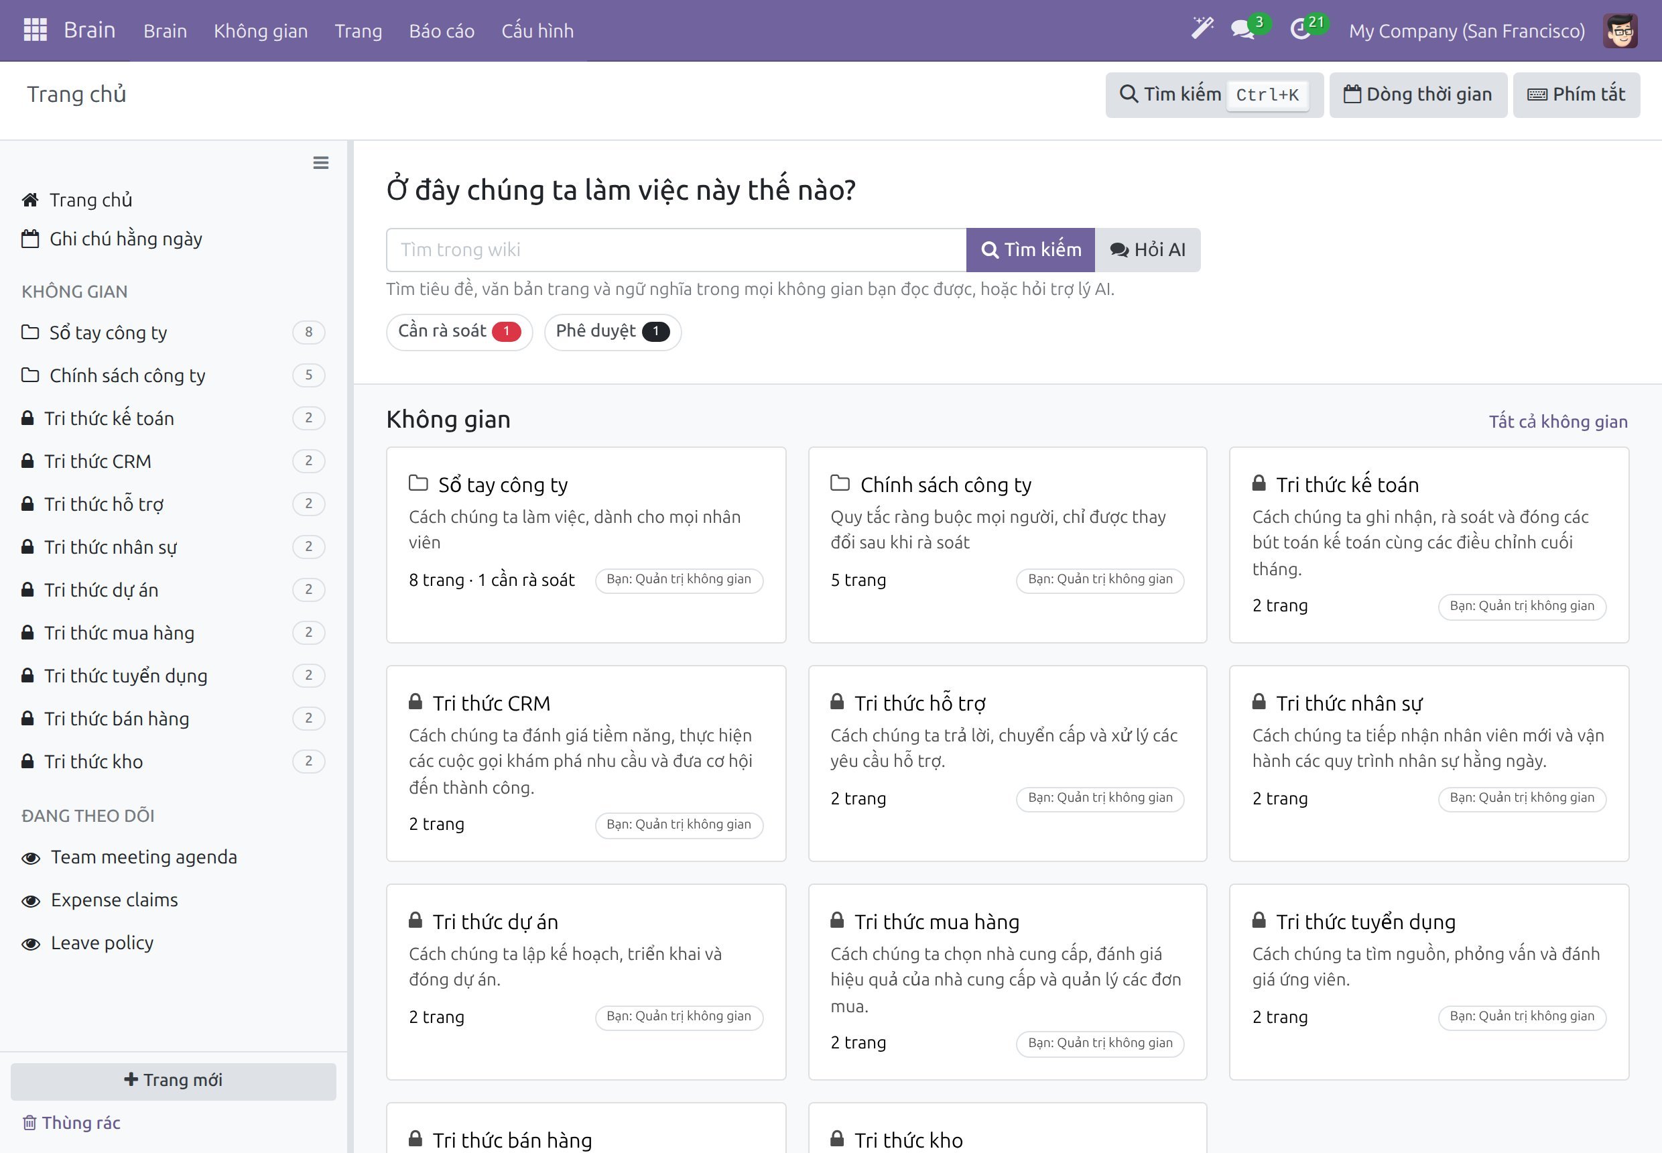Collapse the sidebar with the hamburger icon

(x=321, y=162)
